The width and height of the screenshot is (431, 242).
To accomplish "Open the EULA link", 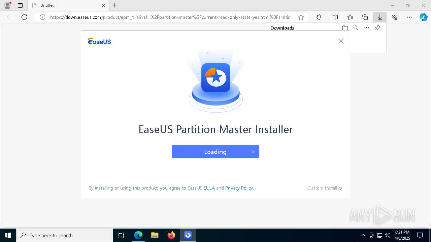I will pos(209,188).
